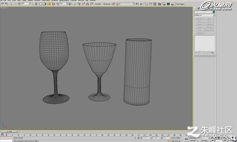This screenshot has width=237, height=142.
Task: Toggle the Absolute/Offset transform type-in icon
Action: [139, 138]
